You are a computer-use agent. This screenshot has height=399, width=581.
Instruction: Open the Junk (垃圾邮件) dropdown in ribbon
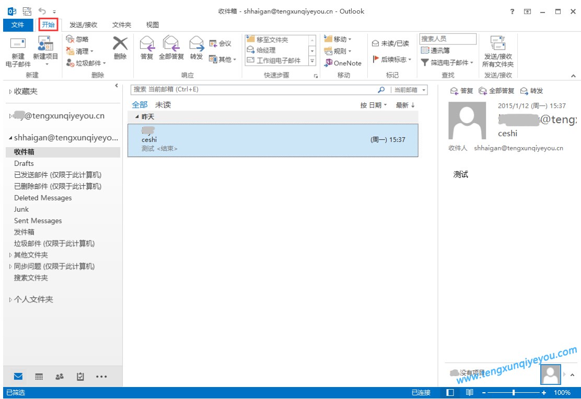(x=86, y=63)
